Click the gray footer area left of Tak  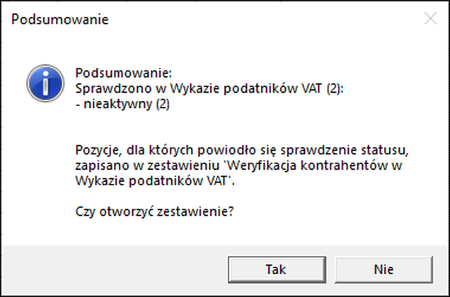point(115,269)
